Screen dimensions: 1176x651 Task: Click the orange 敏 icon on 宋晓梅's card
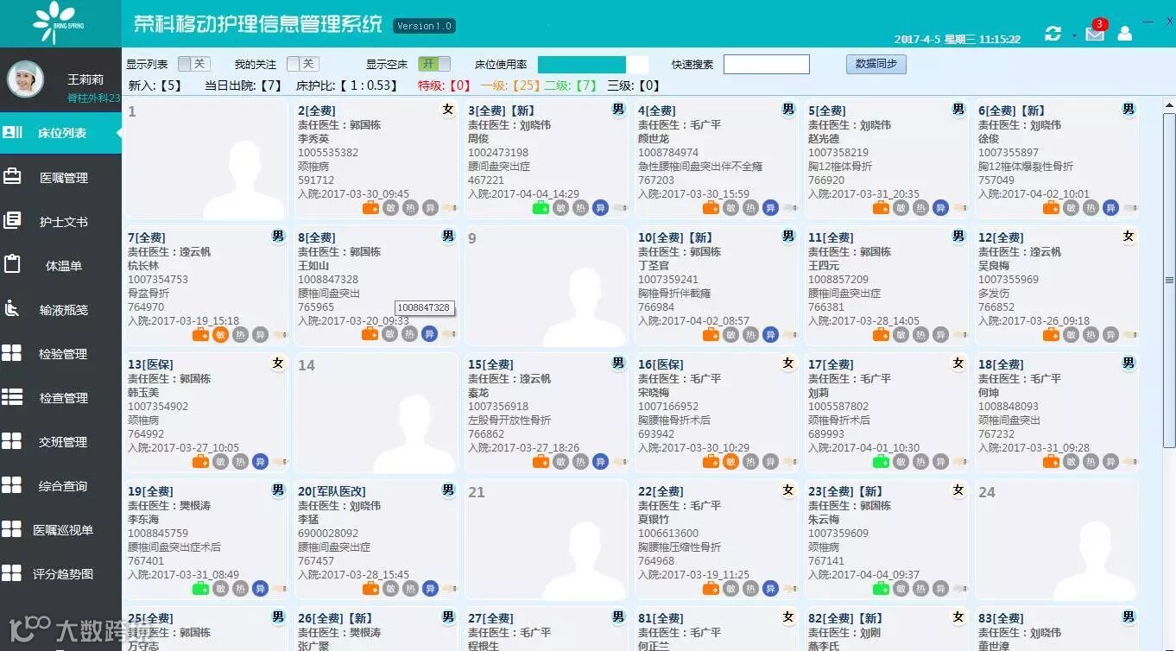(730, 461)
